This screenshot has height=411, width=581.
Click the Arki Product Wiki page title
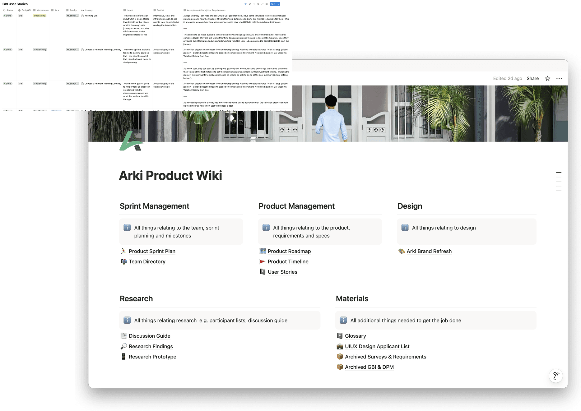170,175
